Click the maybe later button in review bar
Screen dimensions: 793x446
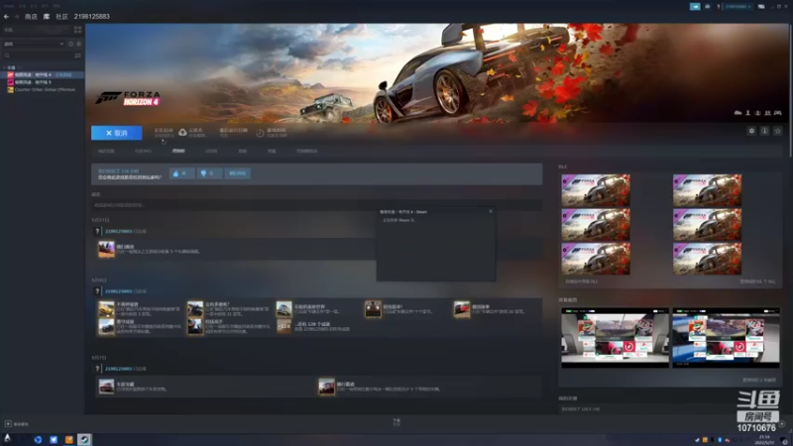tap(237, 173)
